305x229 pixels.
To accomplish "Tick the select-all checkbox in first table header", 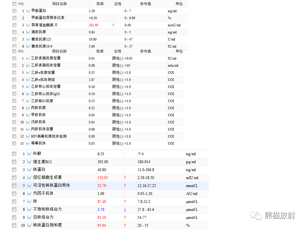I will 14,4.
